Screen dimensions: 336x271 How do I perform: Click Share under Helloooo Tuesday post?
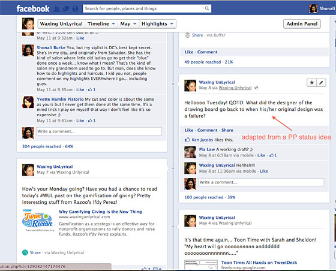coord(227,130)
